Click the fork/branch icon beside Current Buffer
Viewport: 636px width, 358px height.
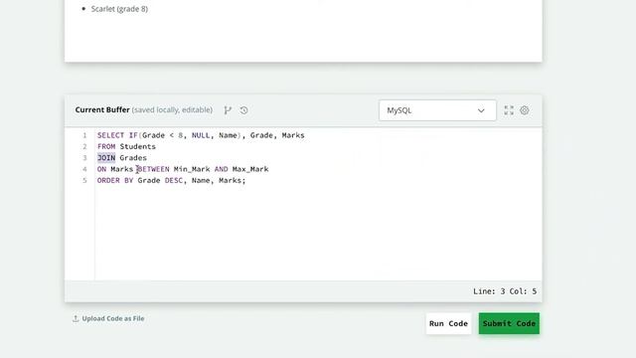228,110
